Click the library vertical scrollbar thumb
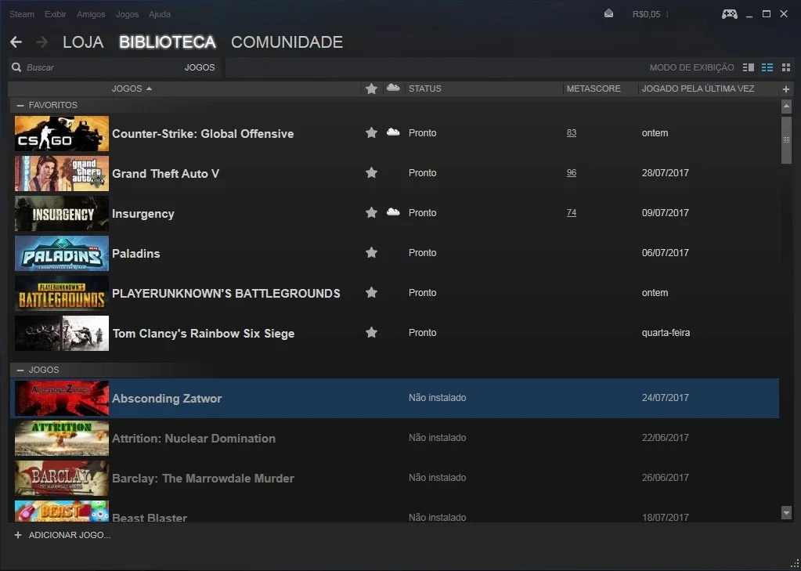The height and width of the screenshot is (571, 801). click(x=786, y=140)
